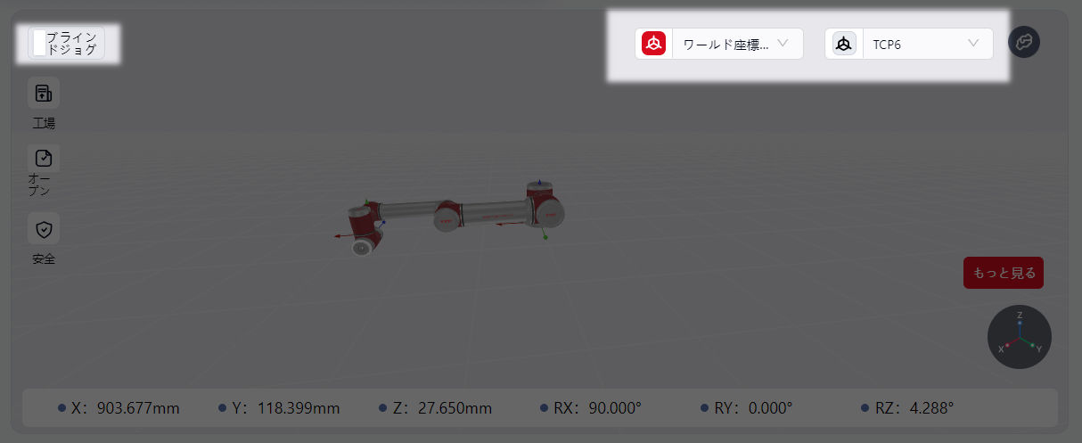Image resolution: width=1082 pixels, height=443 pixels.
Task: Click the chevron arrow beside ワールド座標
Action: [783, 43]
